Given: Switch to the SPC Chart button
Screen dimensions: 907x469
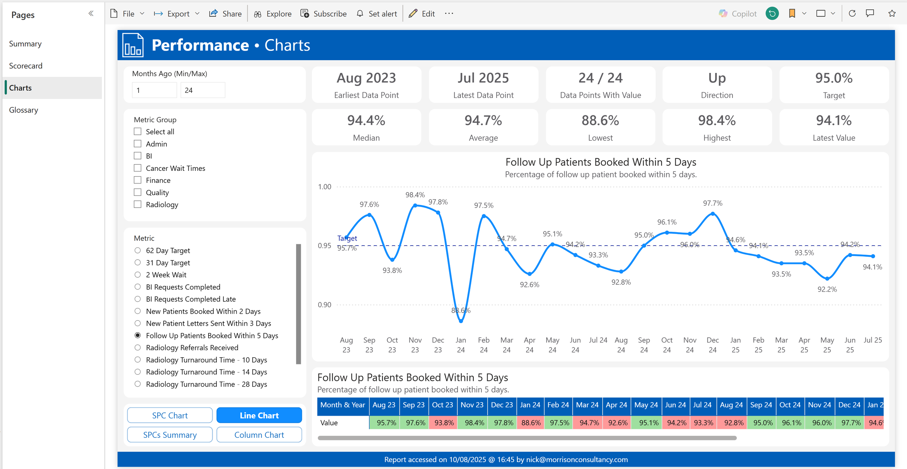Looking at the screenshot, I should pos(170,415).
